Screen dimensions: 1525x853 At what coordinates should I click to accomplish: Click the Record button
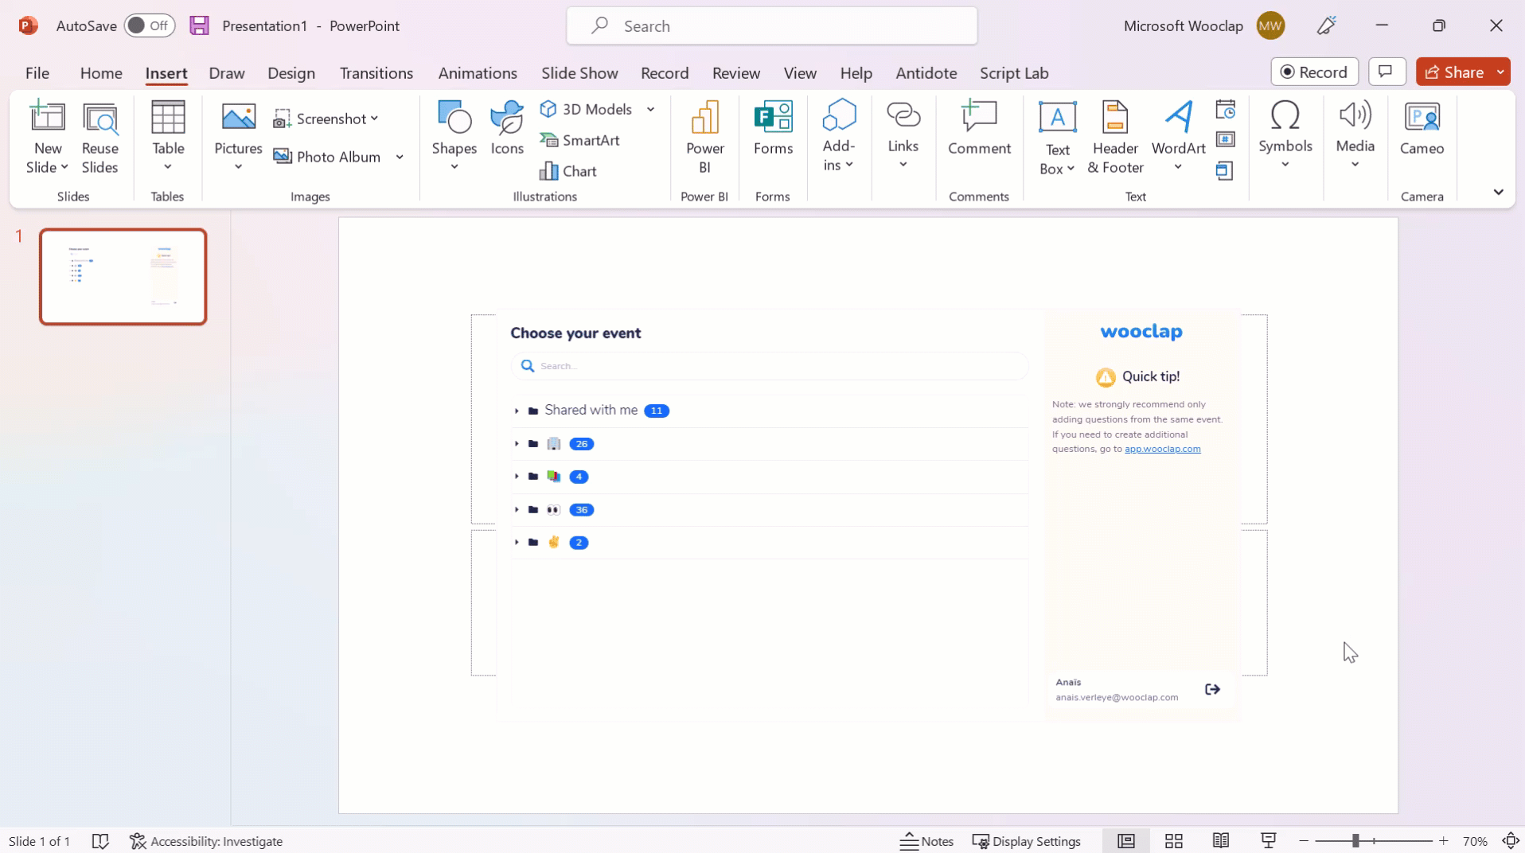(x=1314, y=72)
